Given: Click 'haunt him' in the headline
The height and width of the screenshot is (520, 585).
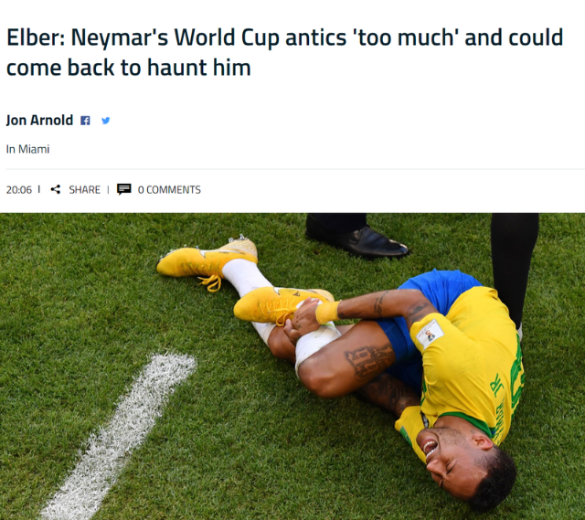Looking at the screenshot, I should pyautogui.click(x=199, y=68).
